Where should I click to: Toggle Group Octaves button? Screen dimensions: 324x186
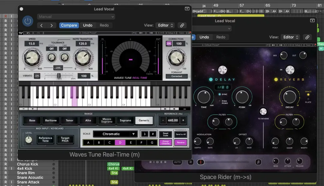166,143
